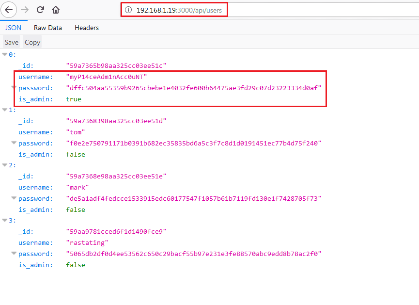Click the is_admin true value
The image size is (419, 305).
click(x=74, y=99)
